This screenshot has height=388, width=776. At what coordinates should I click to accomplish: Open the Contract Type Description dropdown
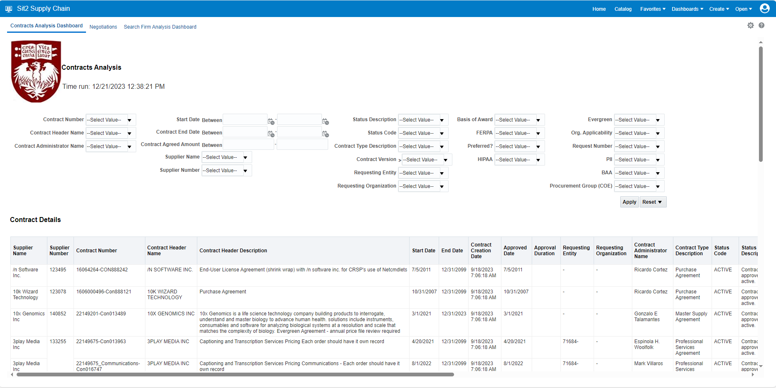442,146
